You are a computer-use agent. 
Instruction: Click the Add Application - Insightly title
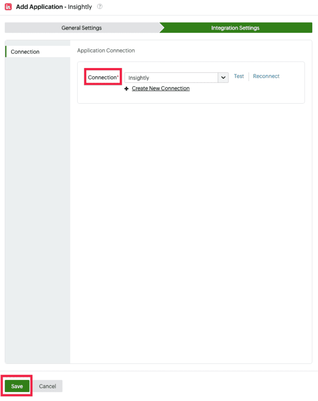54,7
